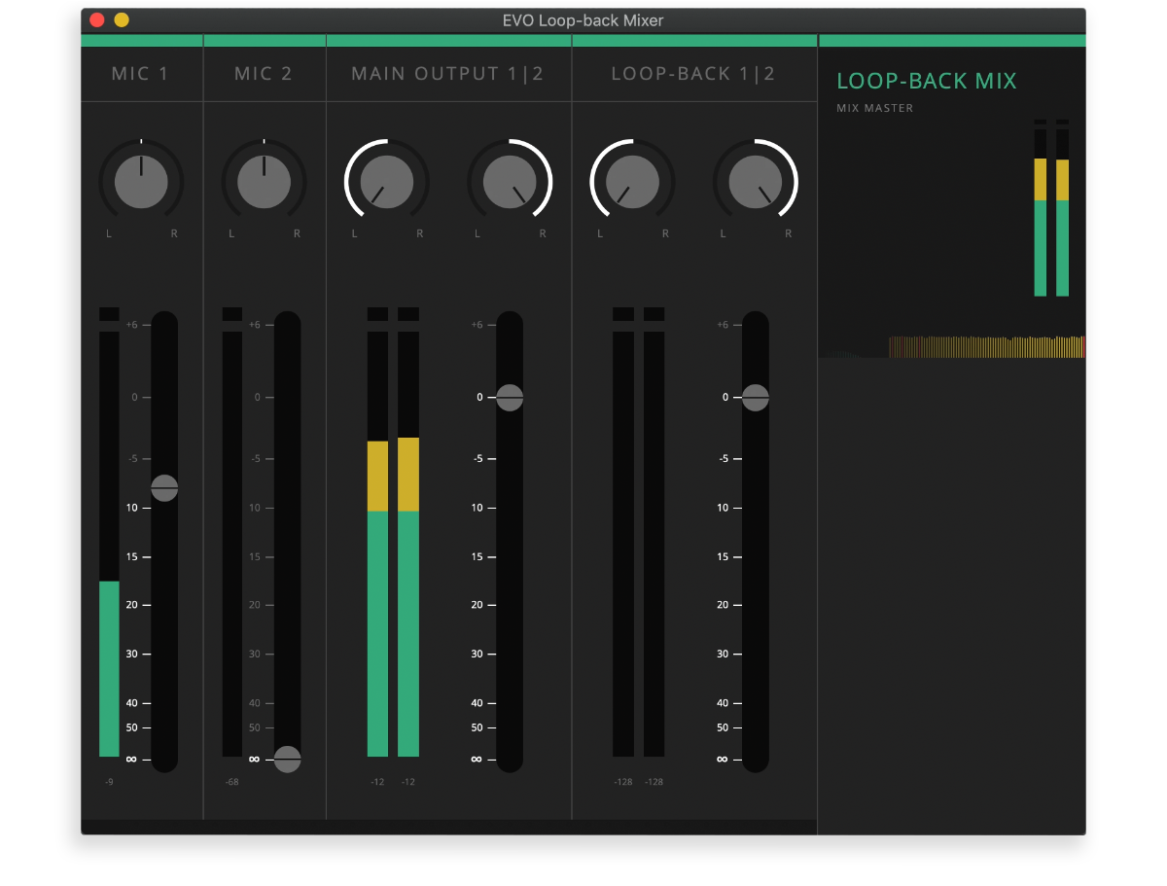The width and height of the screenshot is (1167, 886).
Task: Select the MAIN OUTPUT 1|2 channel header
Action: point(448,74)
